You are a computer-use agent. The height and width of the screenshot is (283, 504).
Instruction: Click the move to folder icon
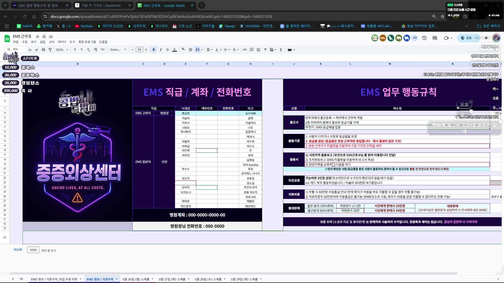click(44, 36)
